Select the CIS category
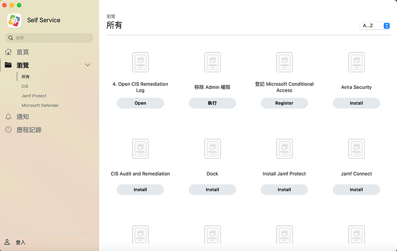The width and height of the screenshot is (397, 251). pyautogui.click(x=25, y=86)
